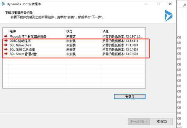Minimize the Dynamics 365 installer window
187x128 pixels.
[147, 4]
